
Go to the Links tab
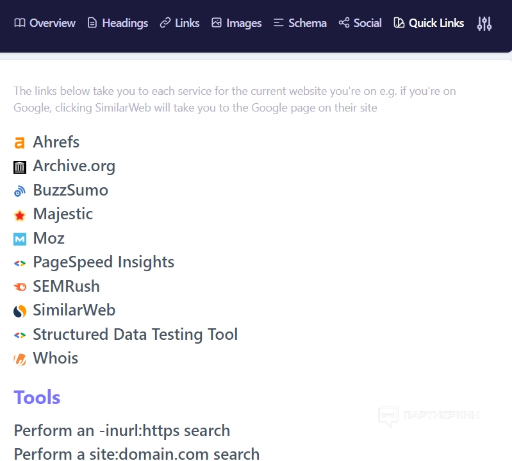[179, 23]
